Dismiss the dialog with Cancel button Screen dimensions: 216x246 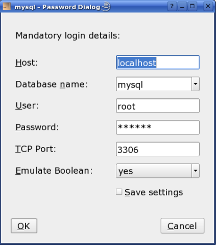pos(182,225)
